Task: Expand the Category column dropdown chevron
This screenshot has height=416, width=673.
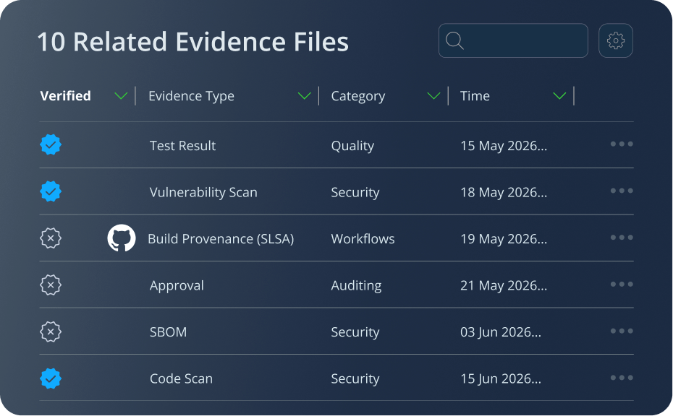Action: click(434, 96)
